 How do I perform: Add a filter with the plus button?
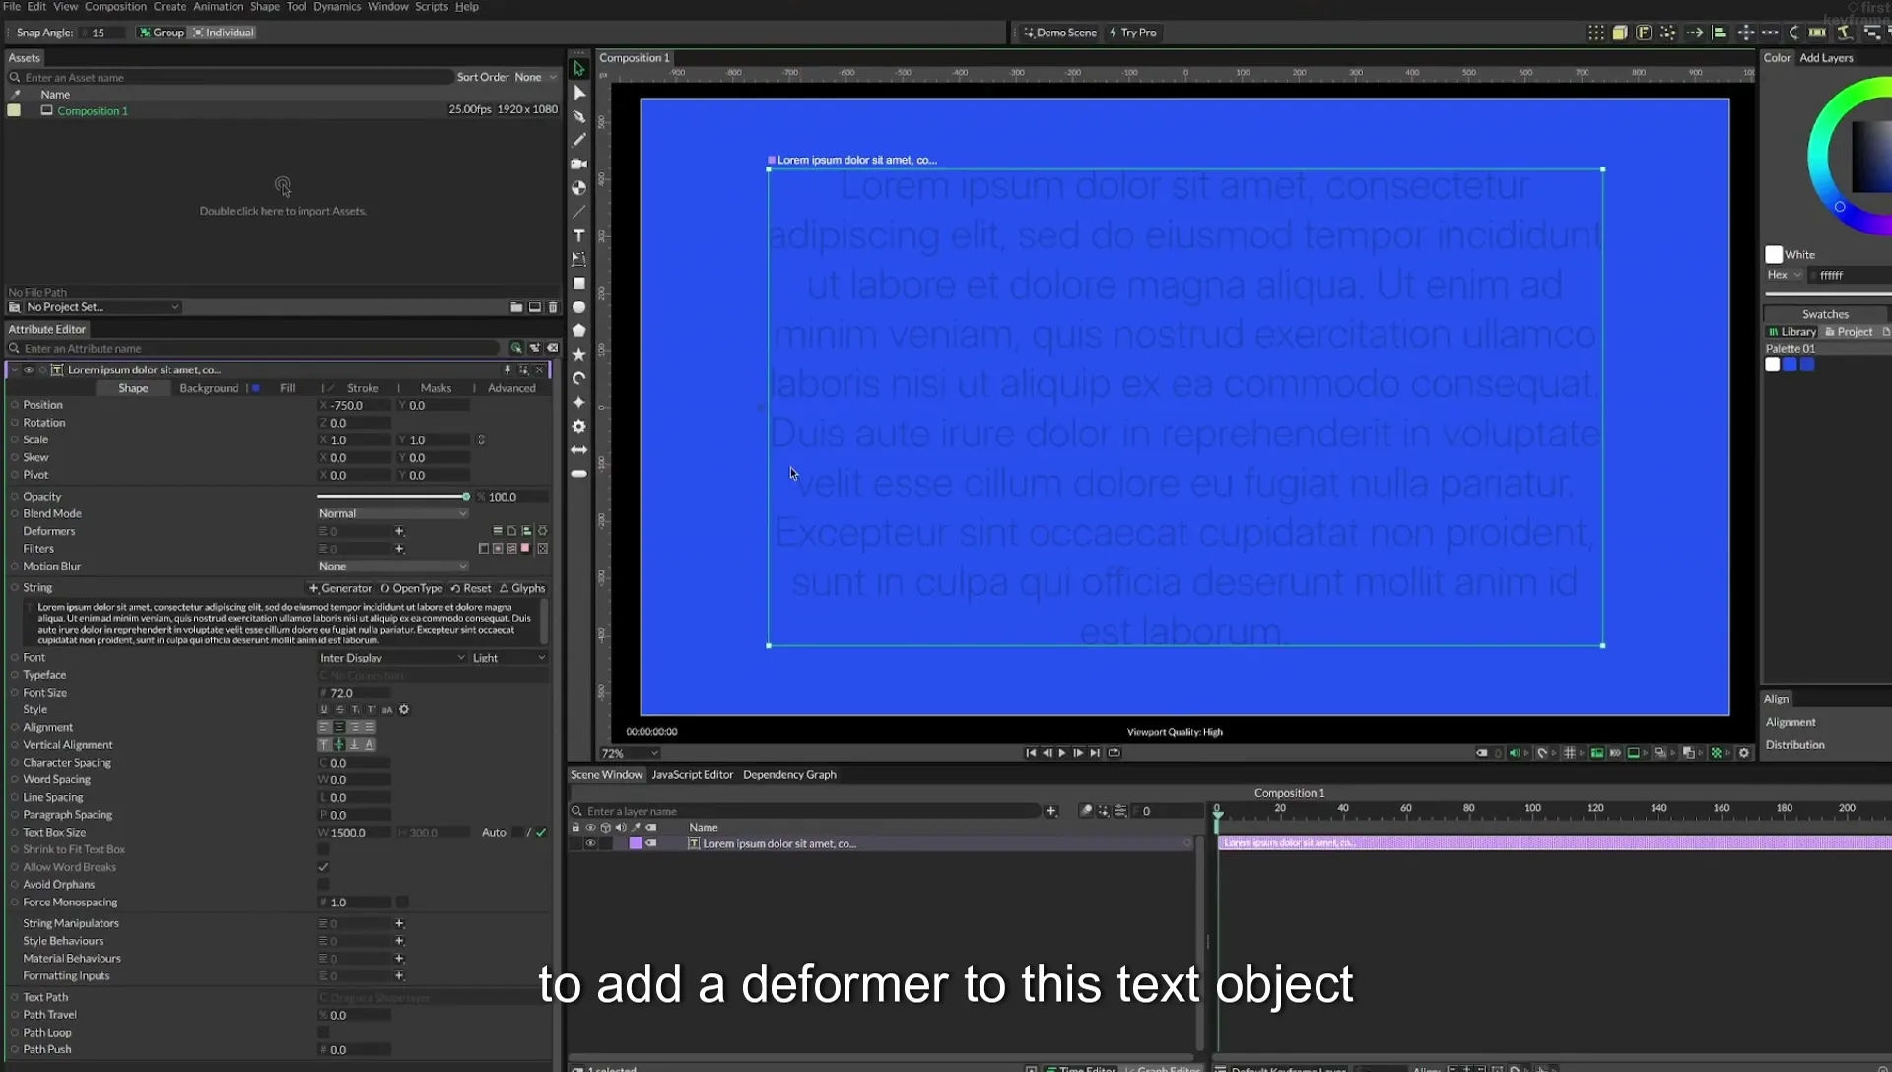click(399, 549)
